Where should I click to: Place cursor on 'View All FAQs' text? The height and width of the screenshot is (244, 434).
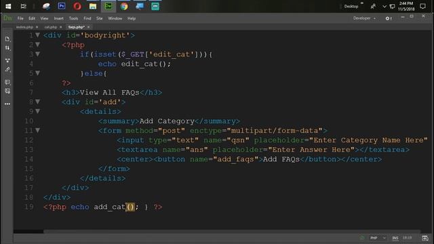109,92
